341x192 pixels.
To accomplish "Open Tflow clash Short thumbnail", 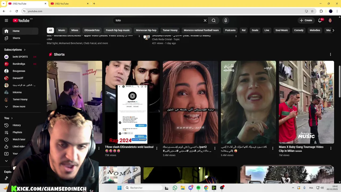I will 132,102.
